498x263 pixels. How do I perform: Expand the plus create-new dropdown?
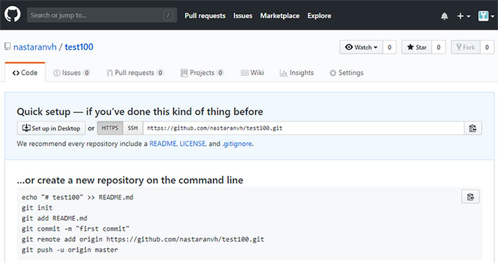click(463, 16)
